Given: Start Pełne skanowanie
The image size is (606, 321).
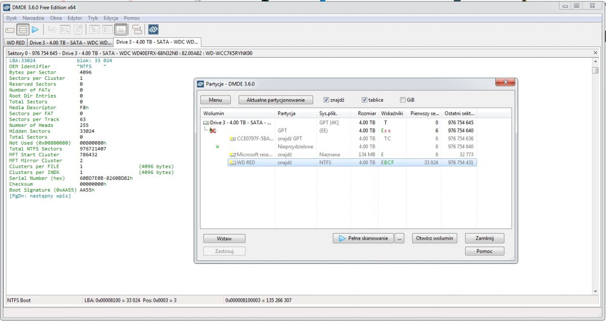Looking at the screenshot, I should (x=363, y=238).
